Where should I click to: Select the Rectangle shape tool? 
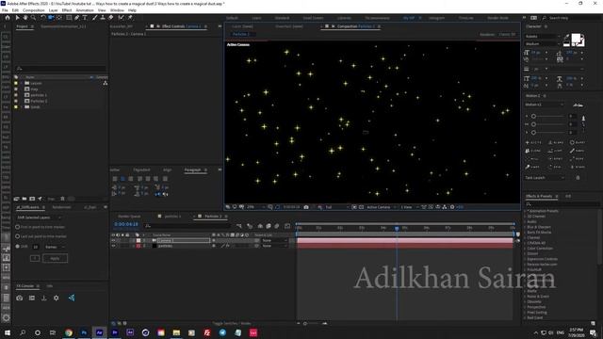[69, 18]
